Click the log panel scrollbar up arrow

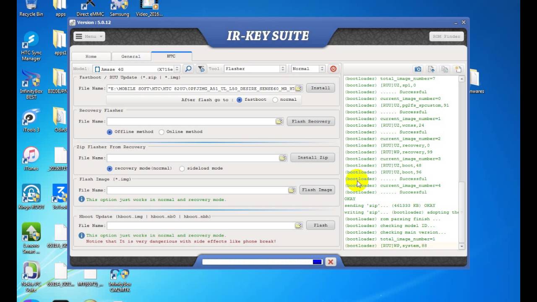(462, 79)
